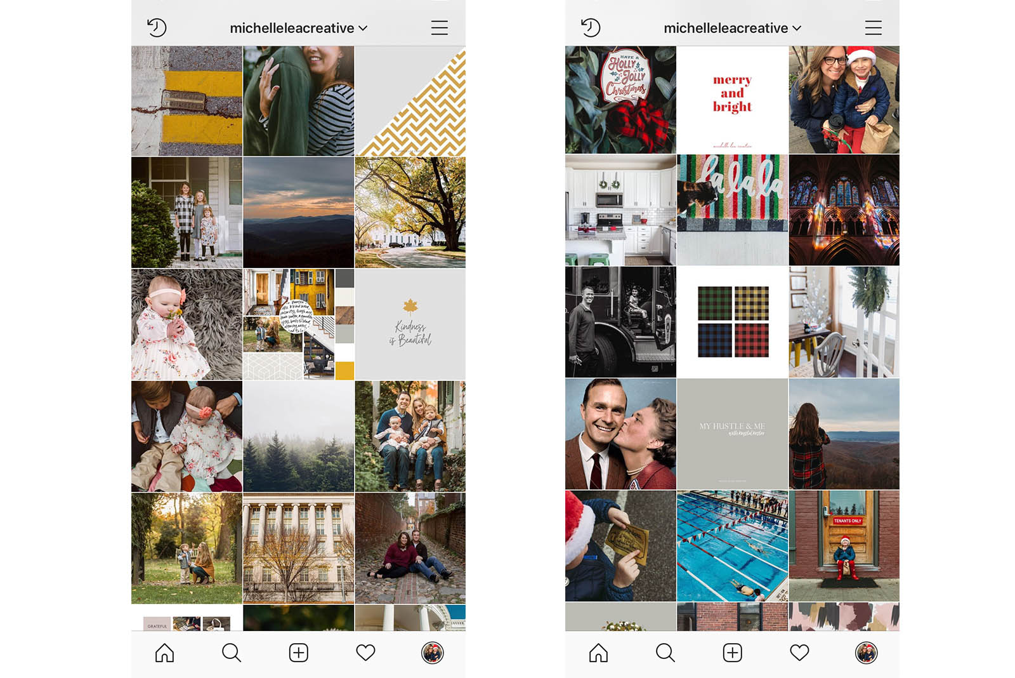Go to Home tab in right phone
The height and width of the screenshot is (678, 1015).
pyautogui.click(x=598, y=653)
